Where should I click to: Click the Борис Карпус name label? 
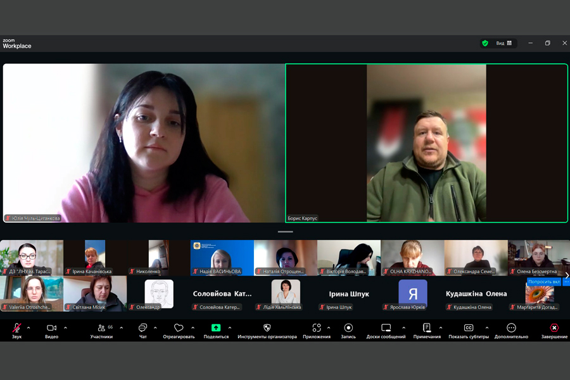pyautogui.click(x=303, y=218)
